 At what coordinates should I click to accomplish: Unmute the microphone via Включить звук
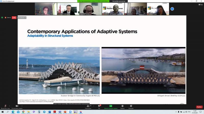5,107
